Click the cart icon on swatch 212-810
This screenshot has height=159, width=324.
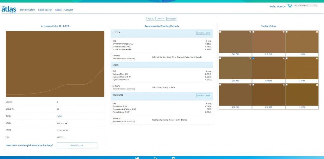(283, 32)
